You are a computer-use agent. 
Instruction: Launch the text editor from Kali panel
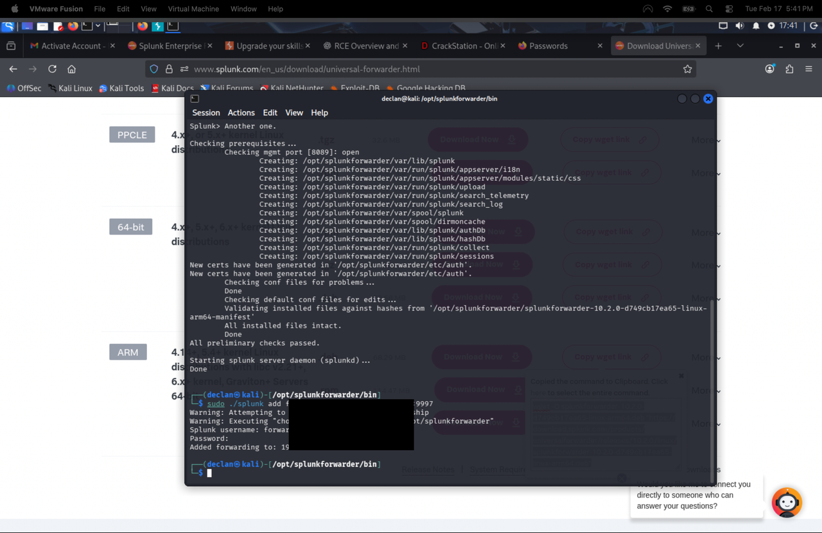pos(58,26)
